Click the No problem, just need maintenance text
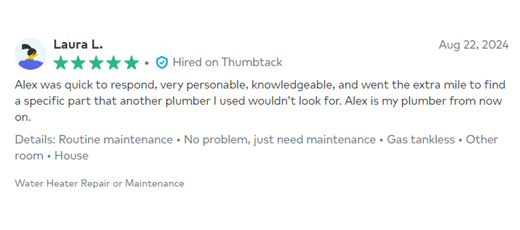The image size is (520, 230). [280, 140]
